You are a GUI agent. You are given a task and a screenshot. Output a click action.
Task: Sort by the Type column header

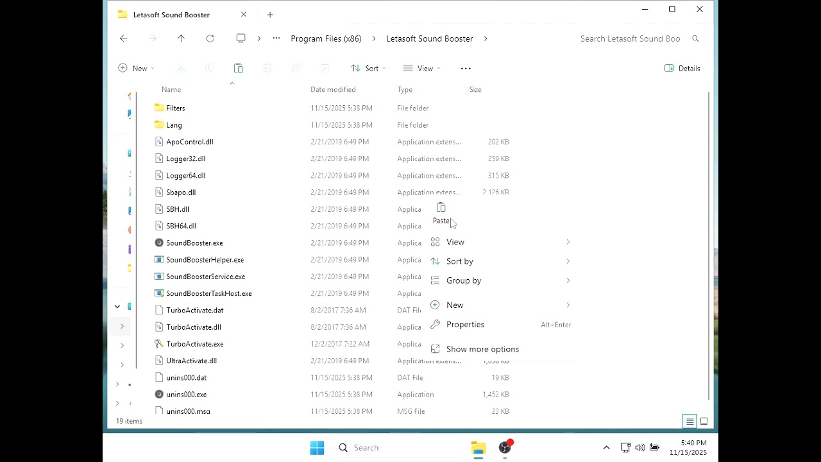405,90
